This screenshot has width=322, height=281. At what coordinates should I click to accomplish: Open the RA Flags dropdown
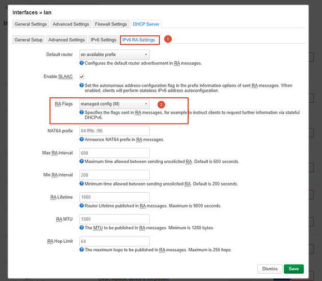pos(114,104)
